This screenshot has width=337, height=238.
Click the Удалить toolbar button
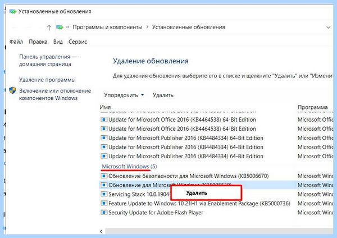click(163, 95)
